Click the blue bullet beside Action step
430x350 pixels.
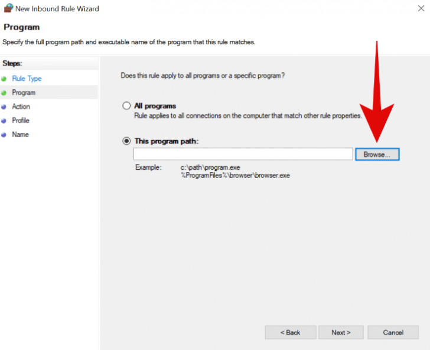click(4, 107)
